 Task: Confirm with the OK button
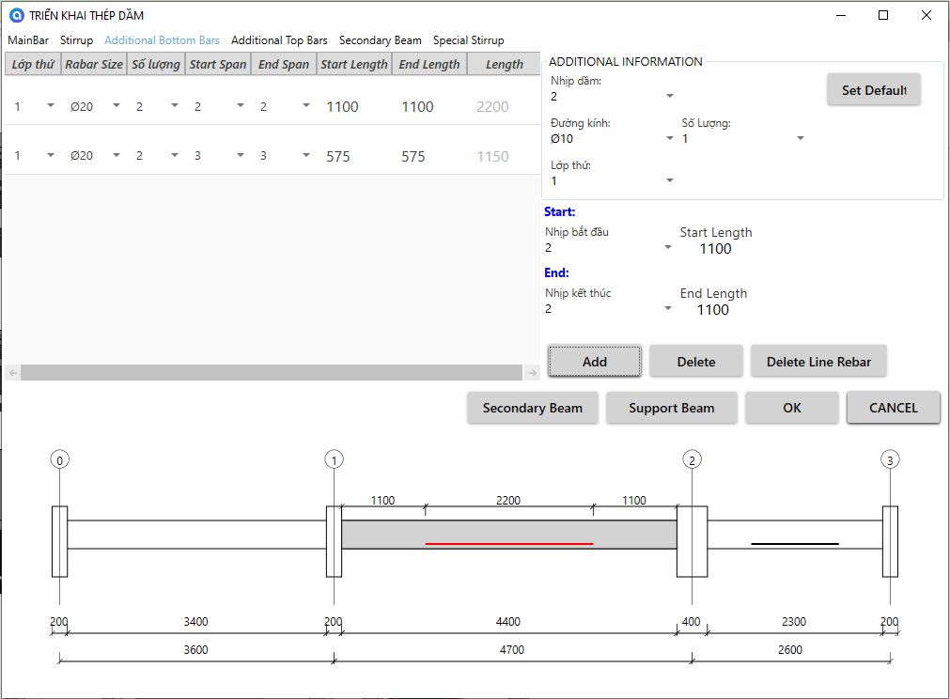pos(792,408)
